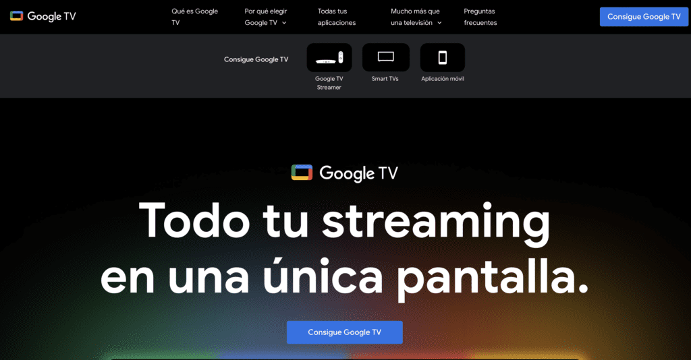
Task: Click the multicolor Google TV hero logo icon
Action: pyautogui.click(x=302, y=173)
